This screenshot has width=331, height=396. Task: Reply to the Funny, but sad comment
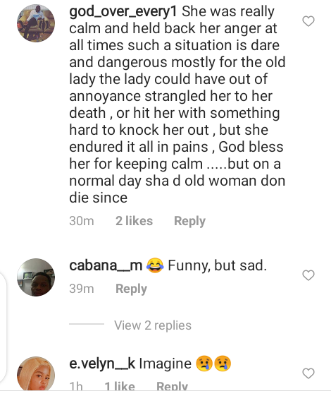pos(131,289)
